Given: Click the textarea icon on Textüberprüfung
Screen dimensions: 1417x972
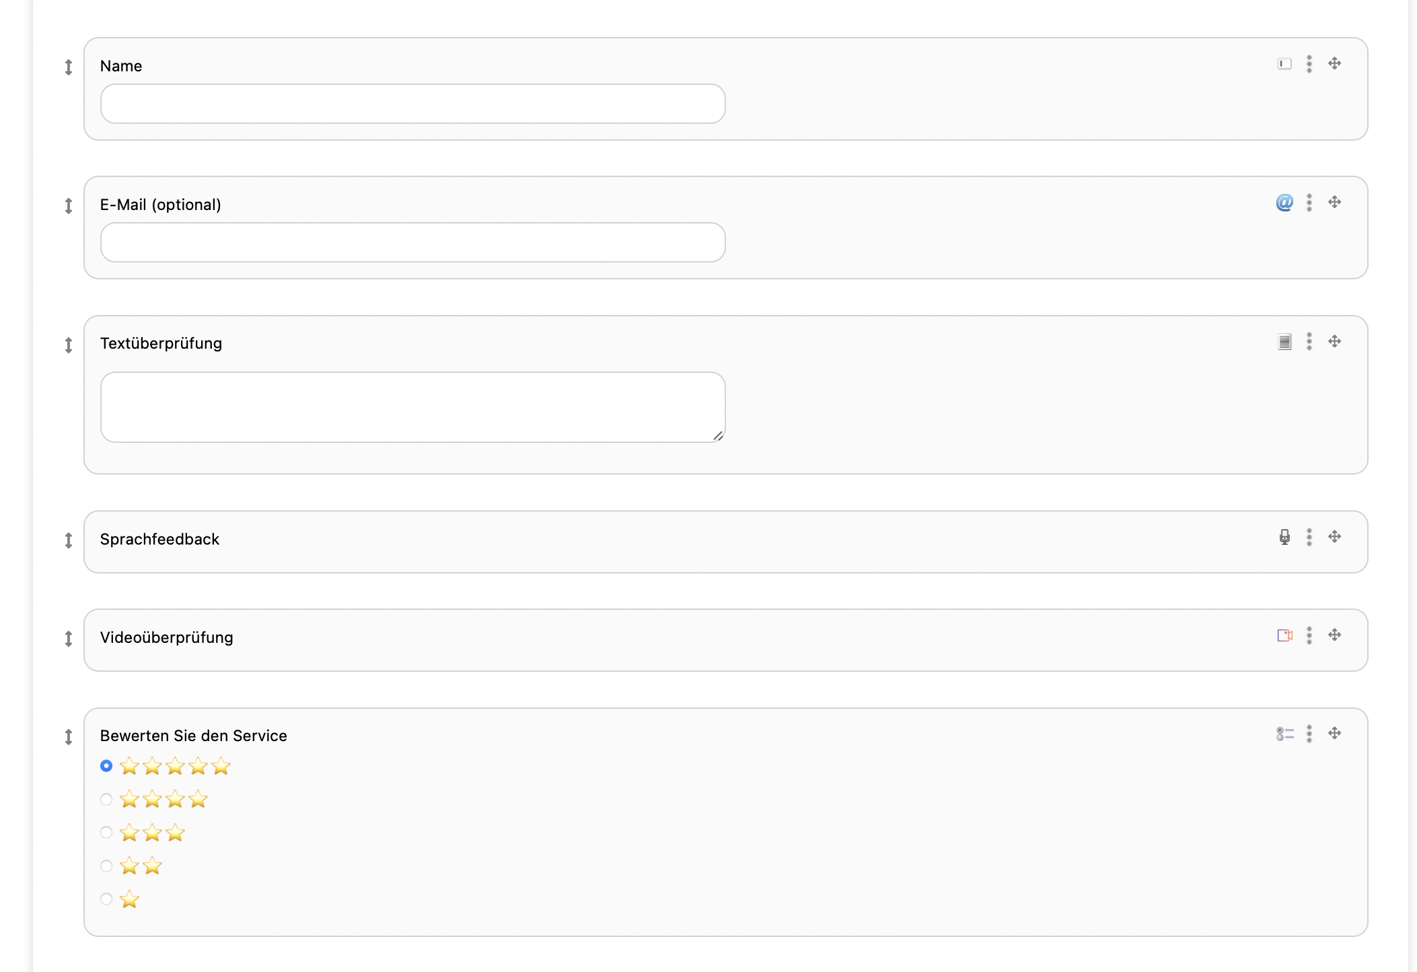Looking at the screenshot, I should [x=1284, y=342].
